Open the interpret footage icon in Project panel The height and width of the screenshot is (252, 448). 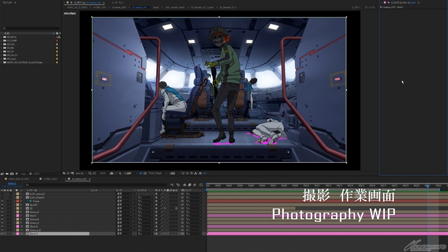(2, 174)
